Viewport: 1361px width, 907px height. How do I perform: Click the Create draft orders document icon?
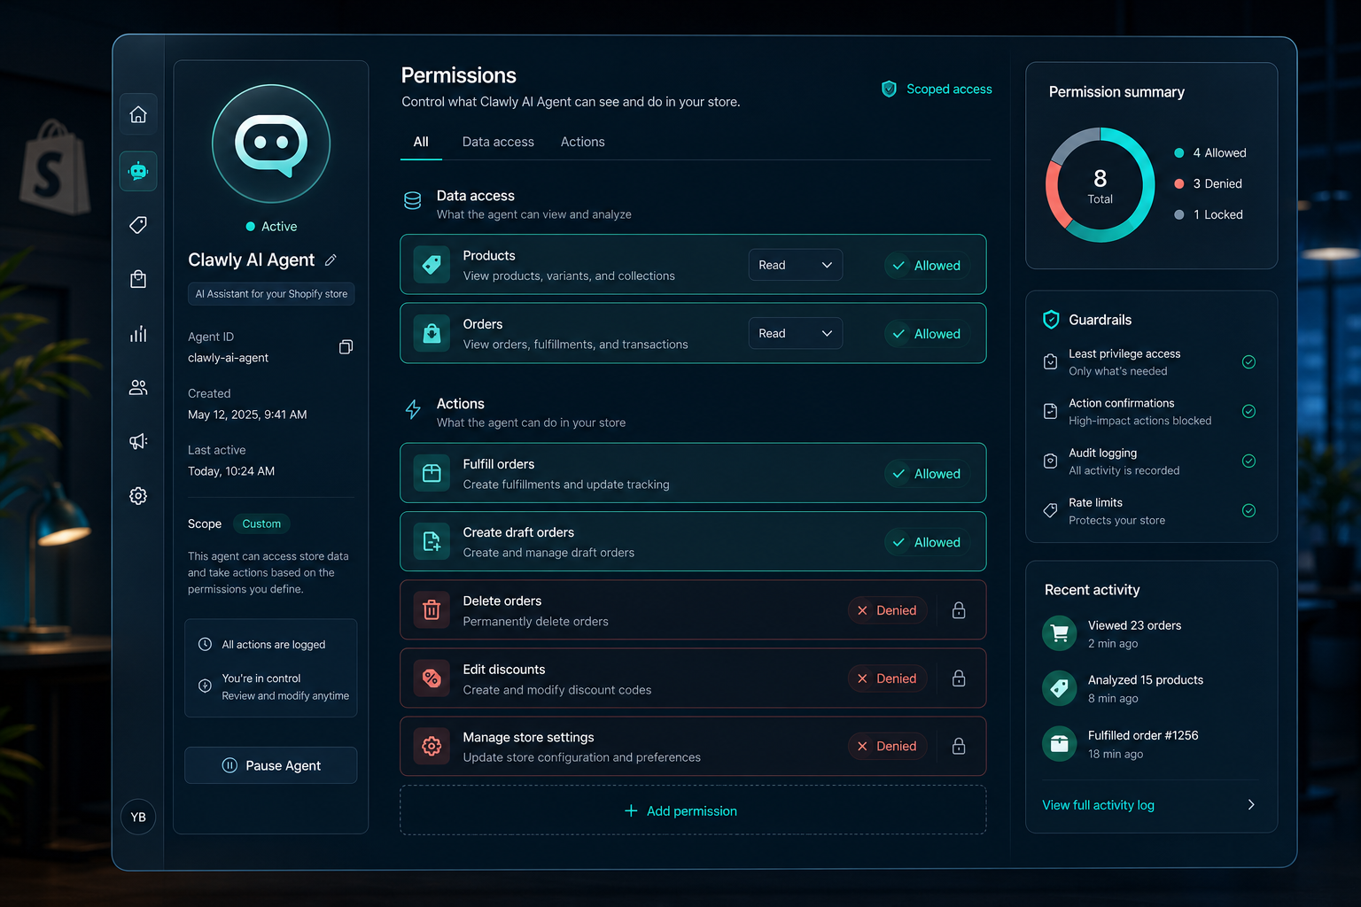[x=432, y=541]
